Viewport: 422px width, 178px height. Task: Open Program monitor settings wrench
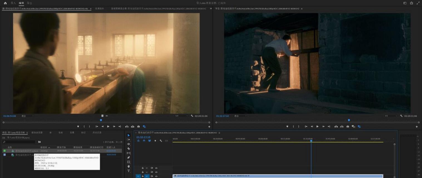point(401,116)
